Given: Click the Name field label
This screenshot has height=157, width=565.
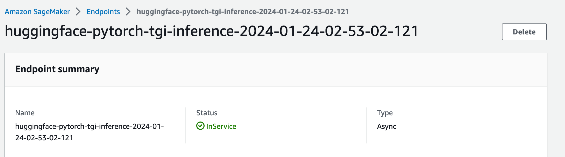Looking at the screenshot, I should (25, 113).
